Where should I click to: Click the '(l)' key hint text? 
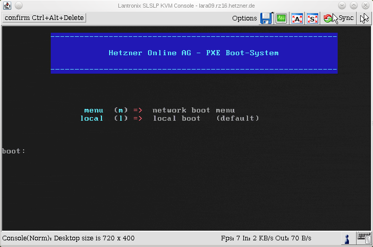click(x=121, y=118)
